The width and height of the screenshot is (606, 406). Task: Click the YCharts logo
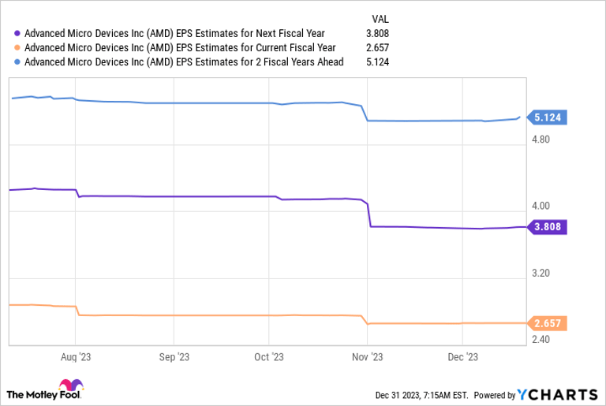tap(557, 394)
